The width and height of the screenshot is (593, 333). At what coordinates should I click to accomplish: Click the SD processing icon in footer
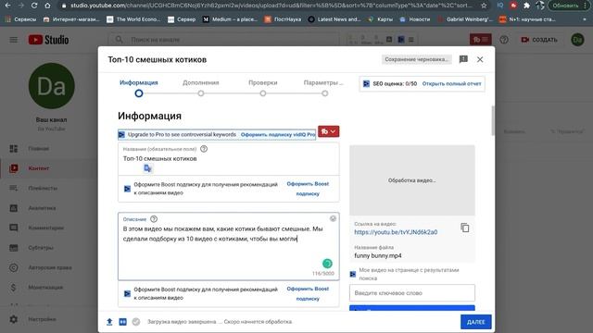(x=123, y=322)
